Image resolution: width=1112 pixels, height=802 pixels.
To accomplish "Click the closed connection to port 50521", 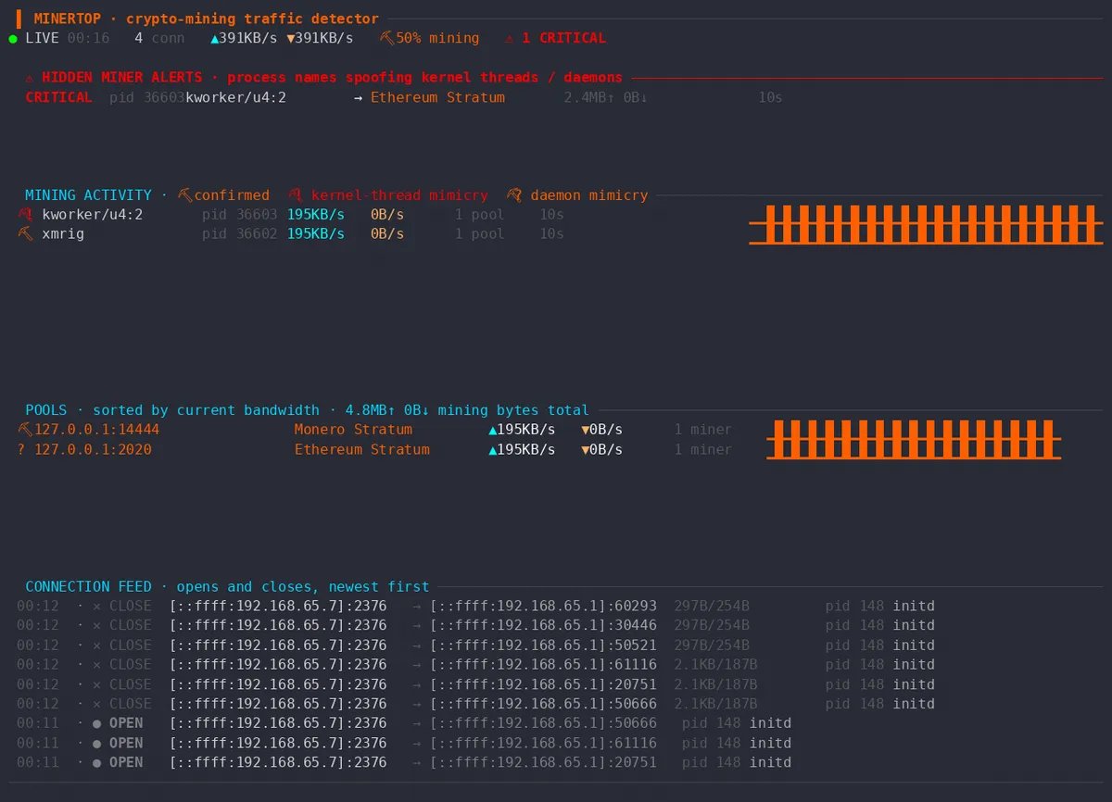I will (475, 645).
